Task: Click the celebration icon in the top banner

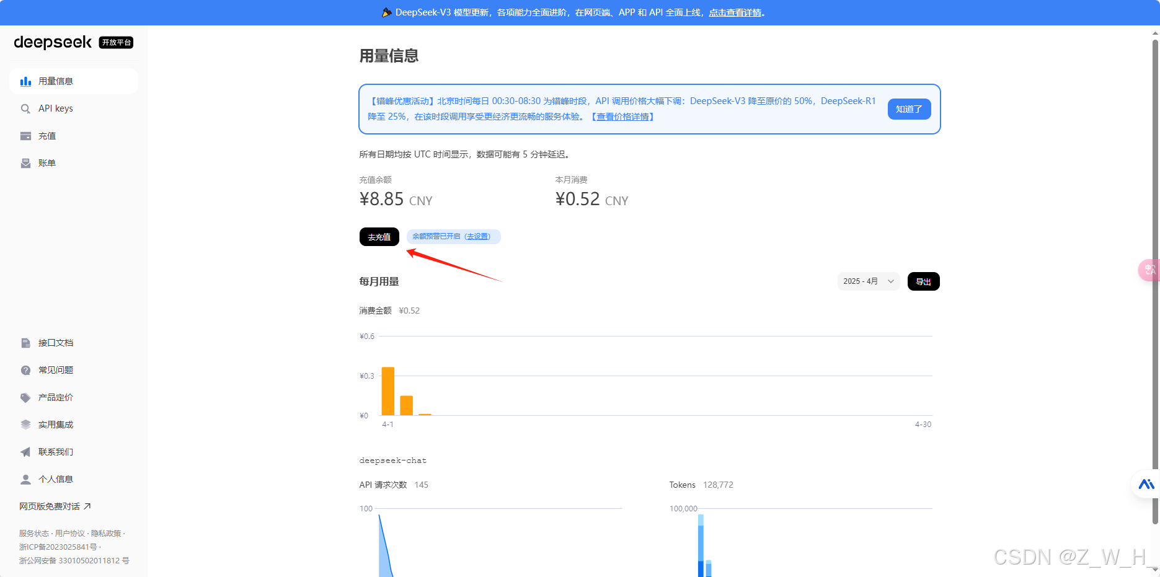Action: tap(386, 12)
